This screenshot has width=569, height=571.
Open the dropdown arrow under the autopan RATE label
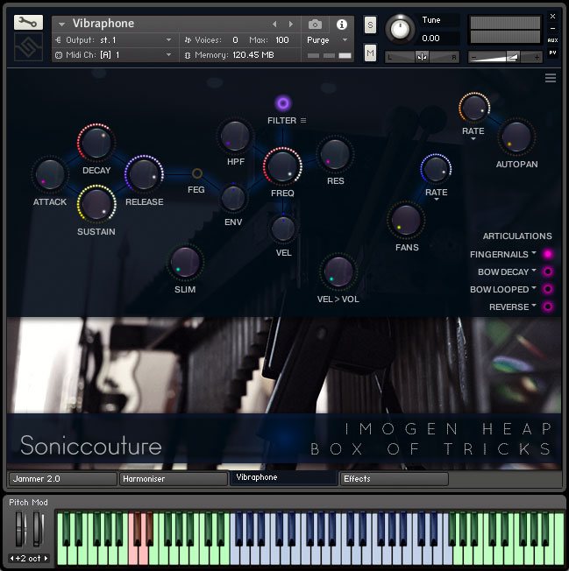click(473, 138)
